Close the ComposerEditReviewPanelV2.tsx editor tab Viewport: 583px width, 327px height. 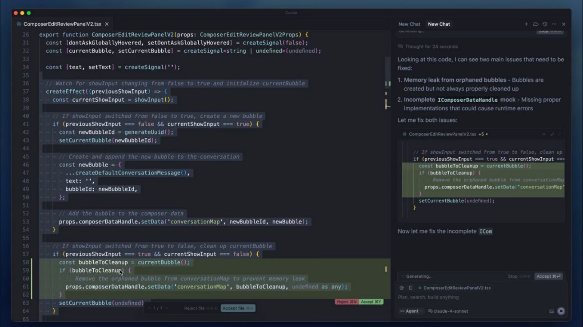(x=107, y=24)
